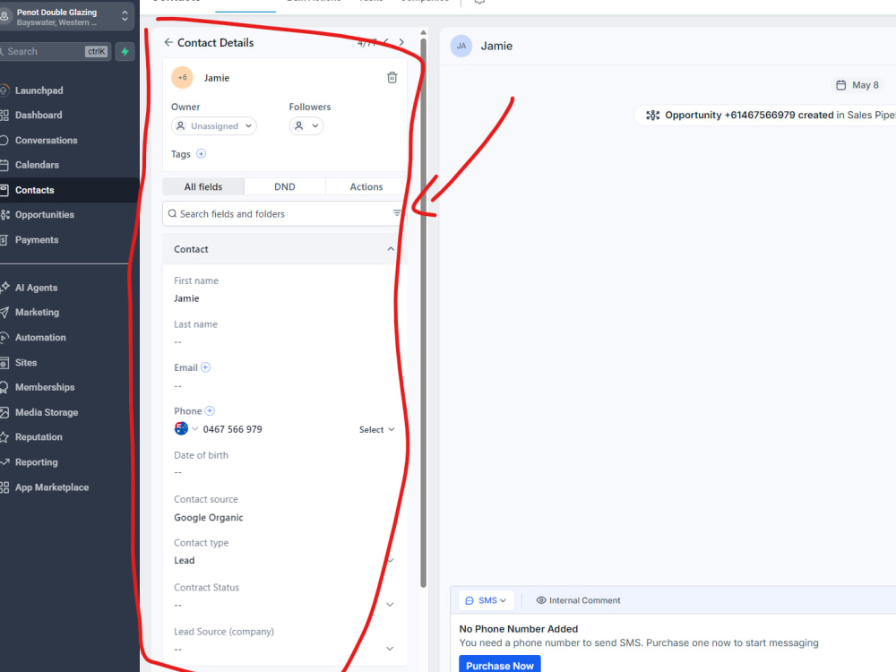Select Contacts in the sidebar
The width and height of the screenshot is (896, 672).
34,190
